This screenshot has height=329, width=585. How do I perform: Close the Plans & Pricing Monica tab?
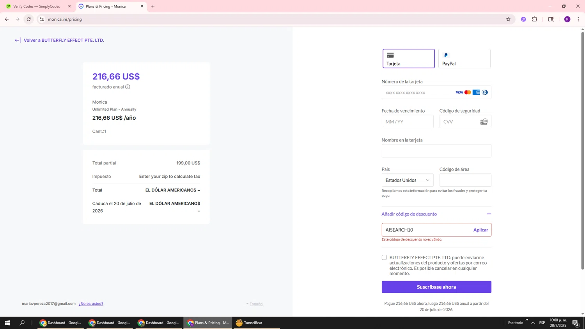click(x=142, y=6)
